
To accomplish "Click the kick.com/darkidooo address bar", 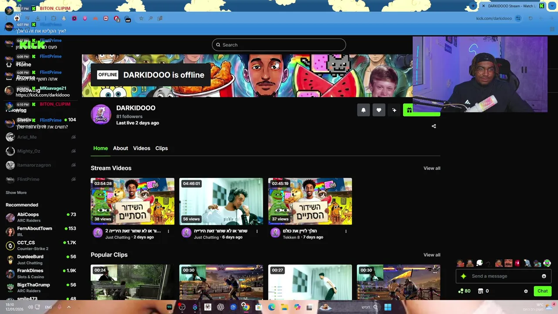I will tap(494, 18).
